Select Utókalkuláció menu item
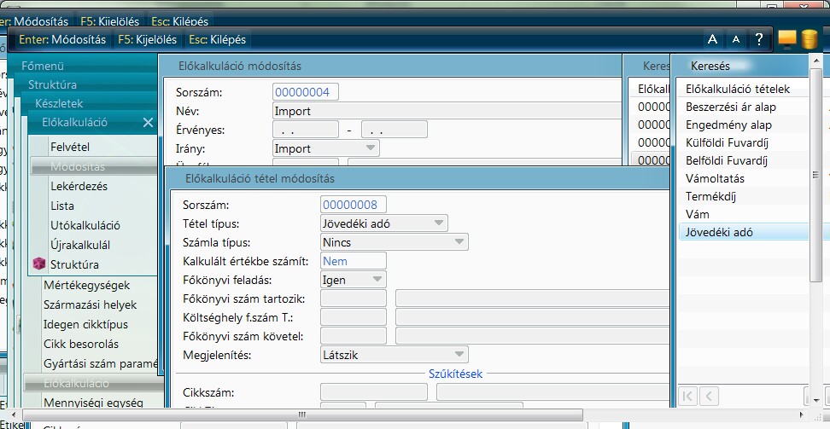 pos(85,225)
